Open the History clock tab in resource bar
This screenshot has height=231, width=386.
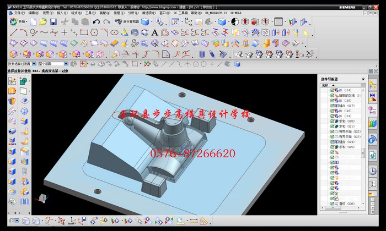coord(373,171)
